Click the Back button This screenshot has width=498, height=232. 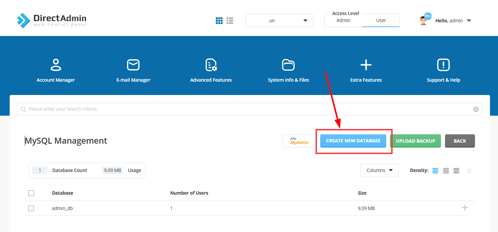460,141
